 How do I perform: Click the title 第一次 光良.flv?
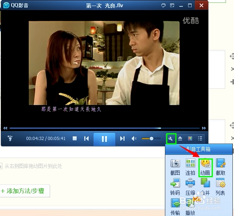(x=105, y=6)
